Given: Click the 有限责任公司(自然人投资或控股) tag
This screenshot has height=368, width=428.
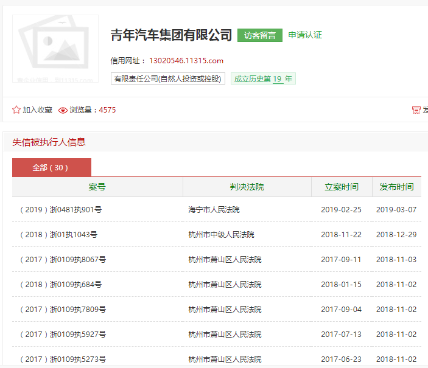Looking at the screenshot, I should point(168,78).
